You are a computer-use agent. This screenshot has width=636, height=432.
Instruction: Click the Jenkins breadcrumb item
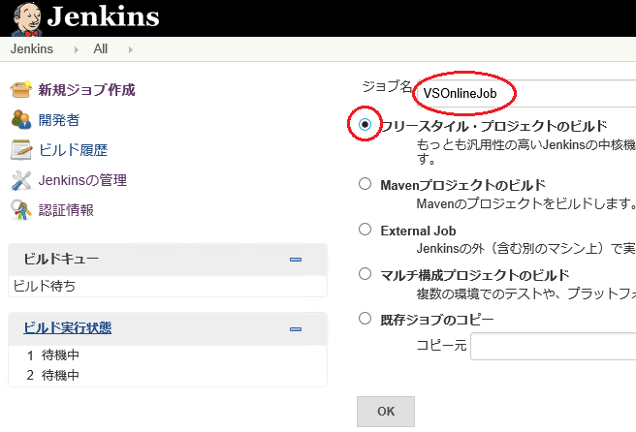coord(32,49)
